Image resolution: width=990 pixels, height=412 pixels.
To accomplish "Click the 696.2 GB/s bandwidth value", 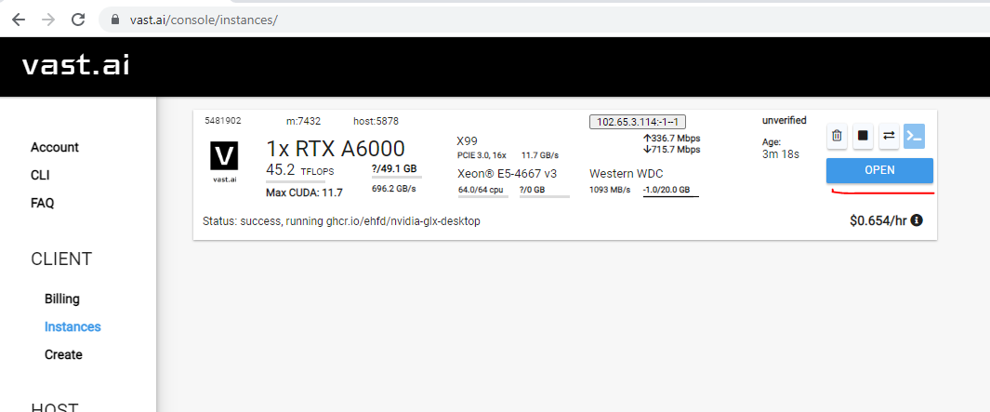I will click(393, 188).
